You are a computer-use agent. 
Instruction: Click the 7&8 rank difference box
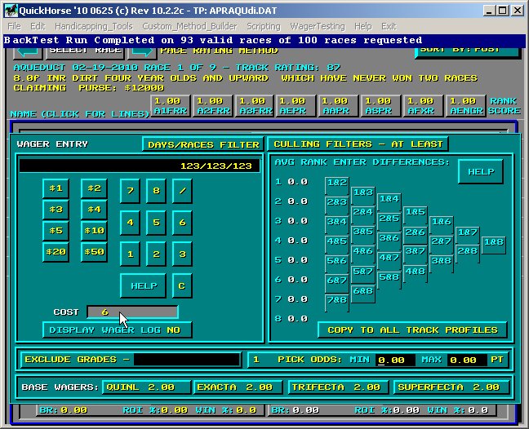[x=336, y=300]
